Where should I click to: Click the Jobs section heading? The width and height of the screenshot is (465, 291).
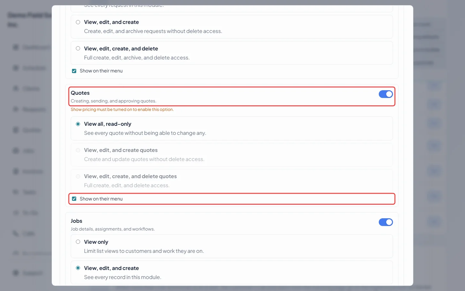click(x=77, y=221)
